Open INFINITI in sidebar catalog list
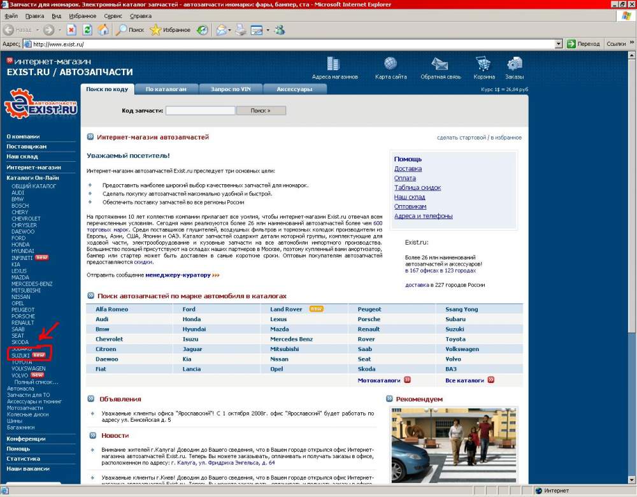 [22, 257]
